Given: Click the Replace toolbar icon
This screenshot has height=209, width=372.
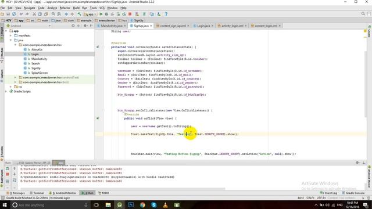Looking at the screenshot, I should [59, 14].
